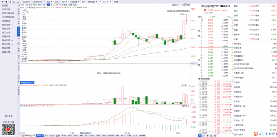Click the minus font-size icon
This screenshot has height=137, width=277.
[100, 2]
